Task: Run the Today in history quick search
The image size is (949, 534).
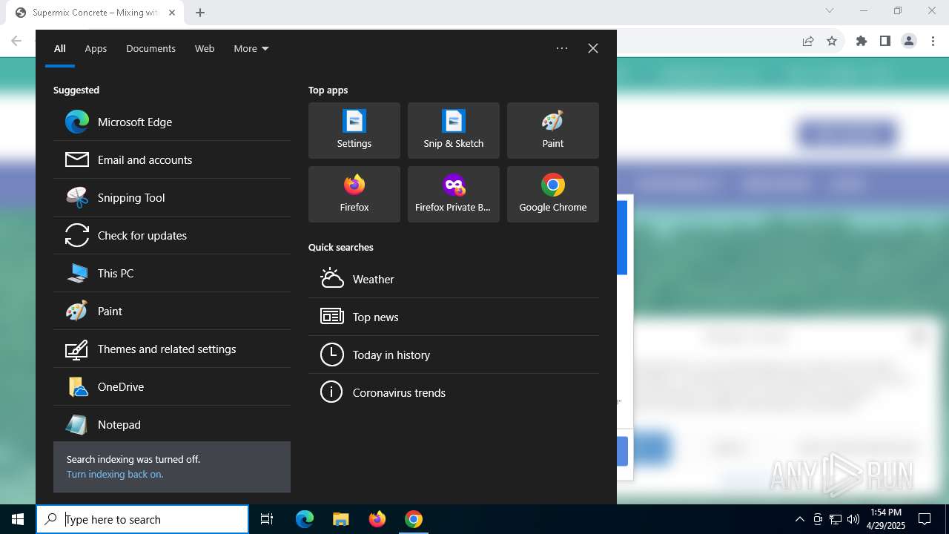Action: [x=454, y=355]
